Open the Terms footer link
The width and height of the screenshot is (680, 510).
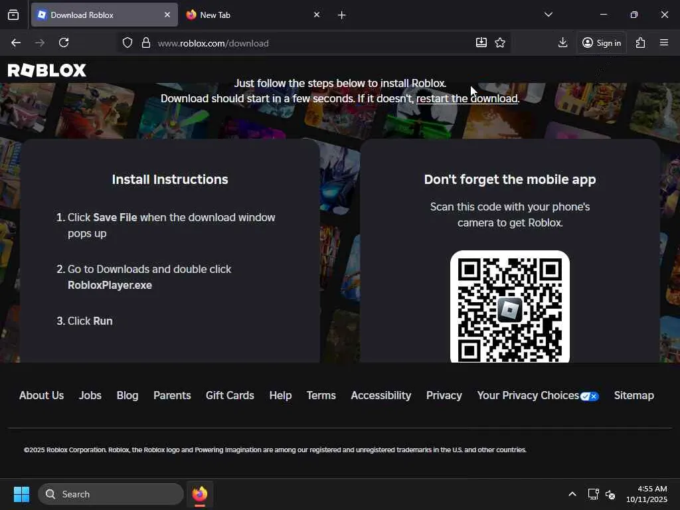coord(321,396)
